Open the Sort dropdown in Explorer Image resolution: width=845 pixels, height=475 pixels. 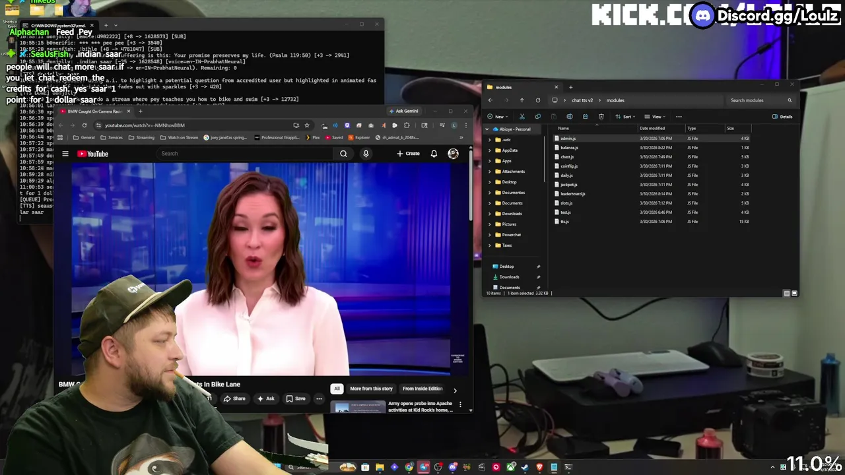(626, 117)
